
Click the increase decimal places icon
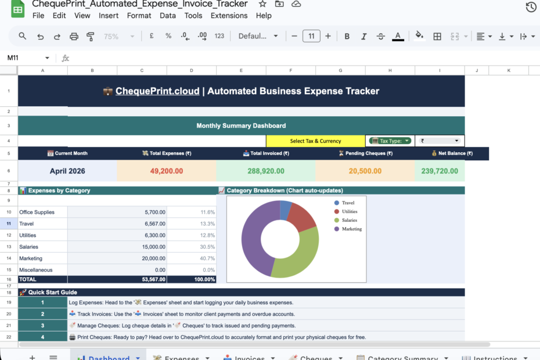click(202, 36)
